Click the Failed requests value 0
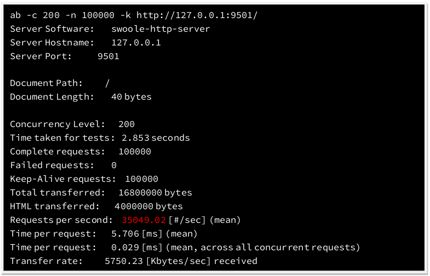Viewport: 430px width, 276px height. coord(114,165)
